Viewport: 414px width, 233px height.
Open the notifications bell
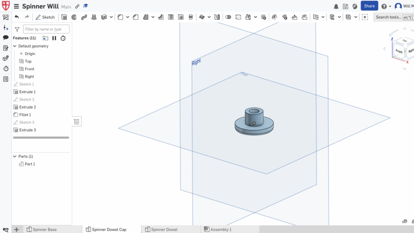click(336, 6)
